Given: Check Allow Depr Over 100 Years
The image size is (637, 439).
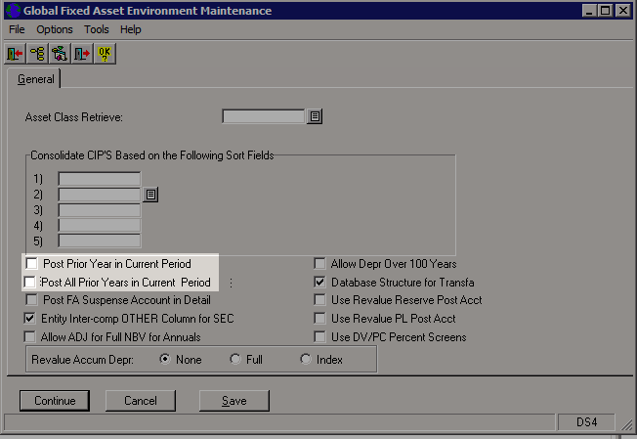Looking at the screenshot, I should [320, 264].
